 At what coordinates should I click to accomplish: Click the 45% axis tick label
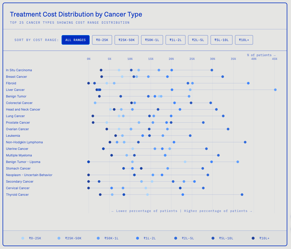coord(275,59)
